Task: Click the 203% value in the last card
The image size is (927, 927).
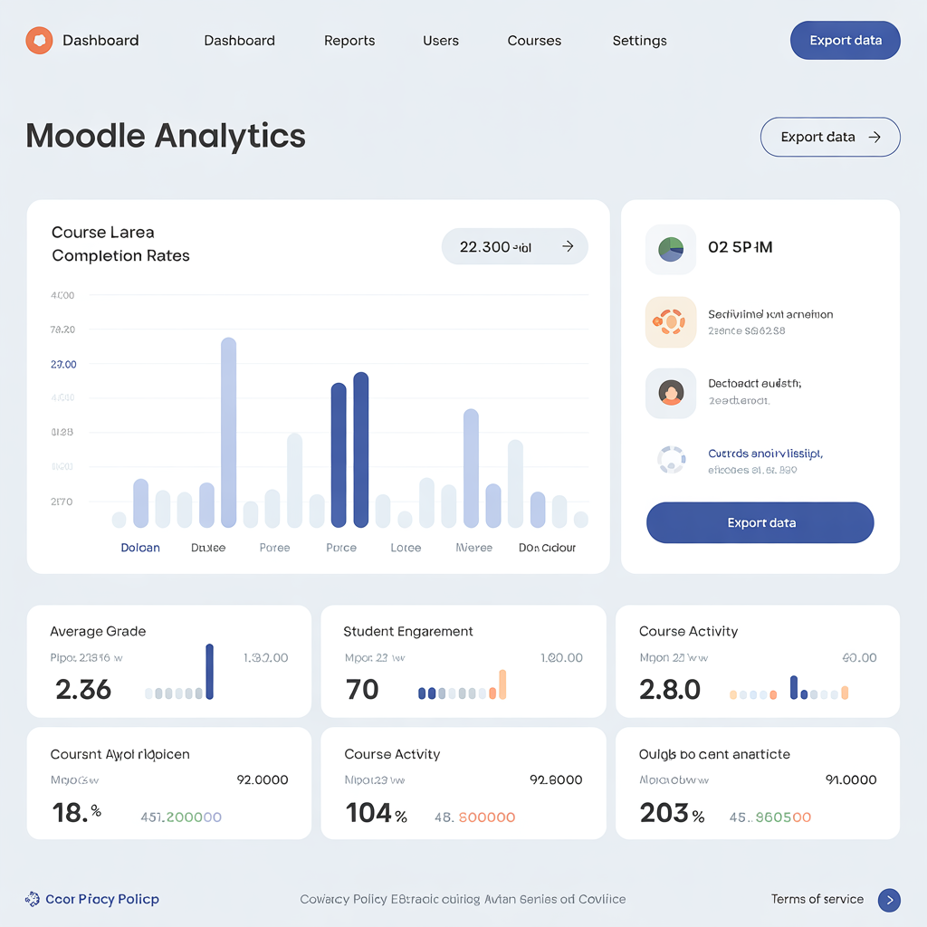Action: pos(672,812)
